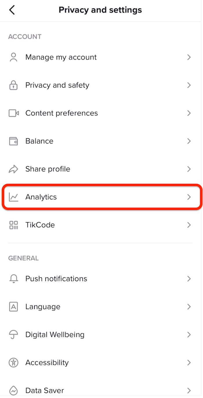Click the TikCode QR icon
Image resolution: width=203 pixels, height=398 pixels.
click(14, 225)
